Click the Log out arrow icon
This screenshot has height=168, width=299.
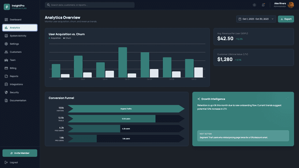tap(6, 162)
